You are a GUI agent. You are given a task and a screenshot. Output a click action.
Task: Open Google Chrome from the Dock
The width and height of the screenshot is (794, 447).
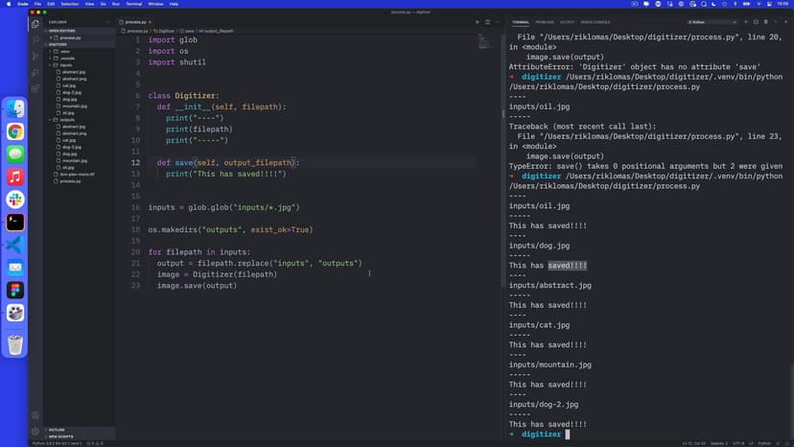15,131
